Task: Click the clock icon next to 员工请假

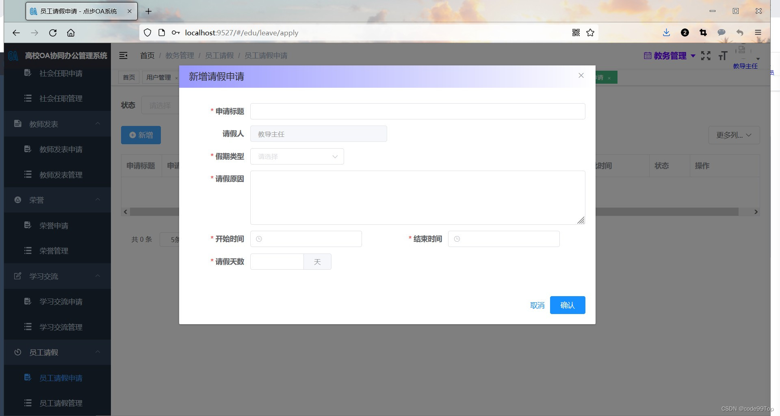Action: point(17,352)
